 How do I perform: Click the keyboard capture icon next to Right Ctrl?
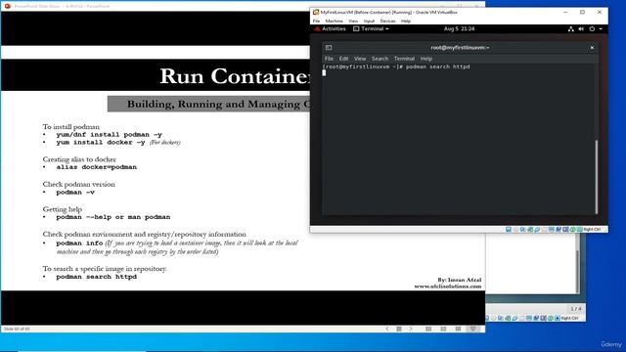580,230
